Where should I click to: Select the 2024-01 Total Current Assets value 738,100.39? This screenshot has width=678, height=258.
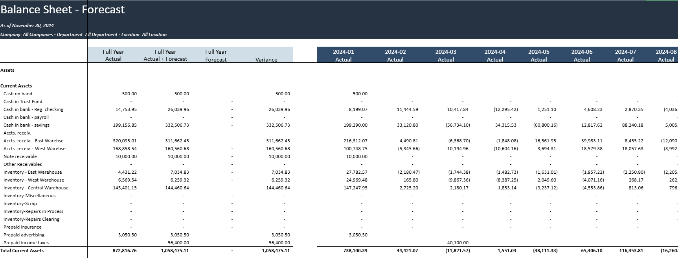coord(352,251)
